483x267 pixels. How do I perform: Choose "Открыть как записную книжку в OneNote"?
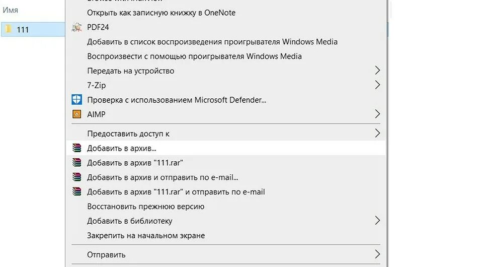coord(161,13)
